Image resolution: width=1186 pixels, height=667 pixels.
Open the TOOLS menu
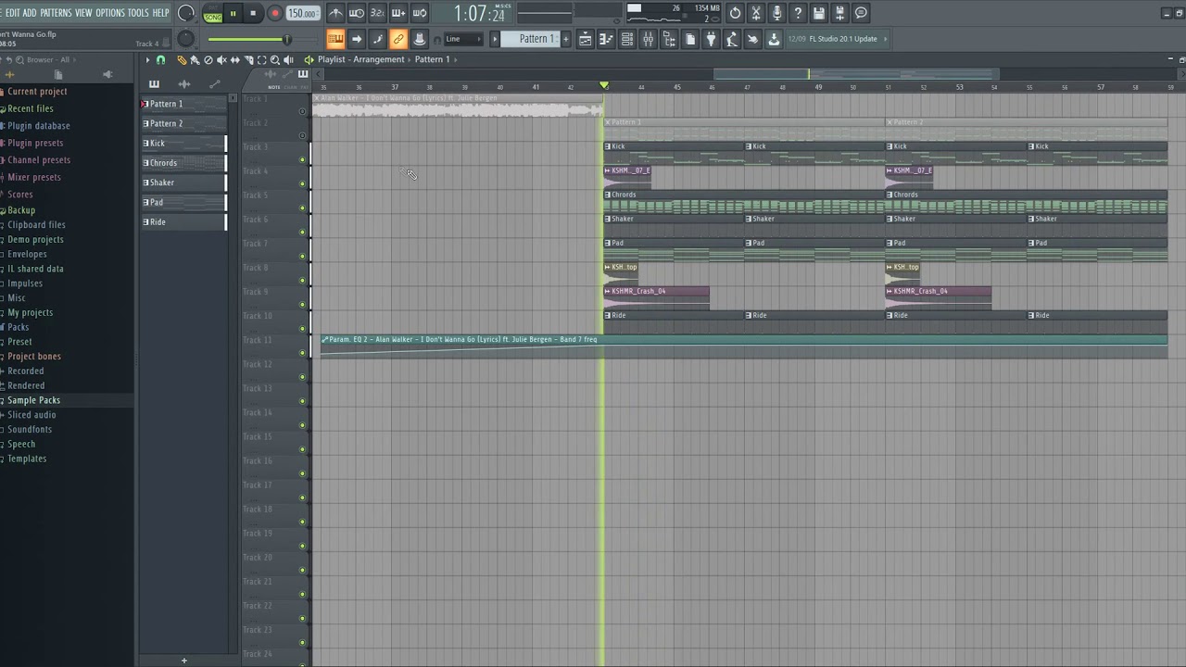[x=138, y=13]
